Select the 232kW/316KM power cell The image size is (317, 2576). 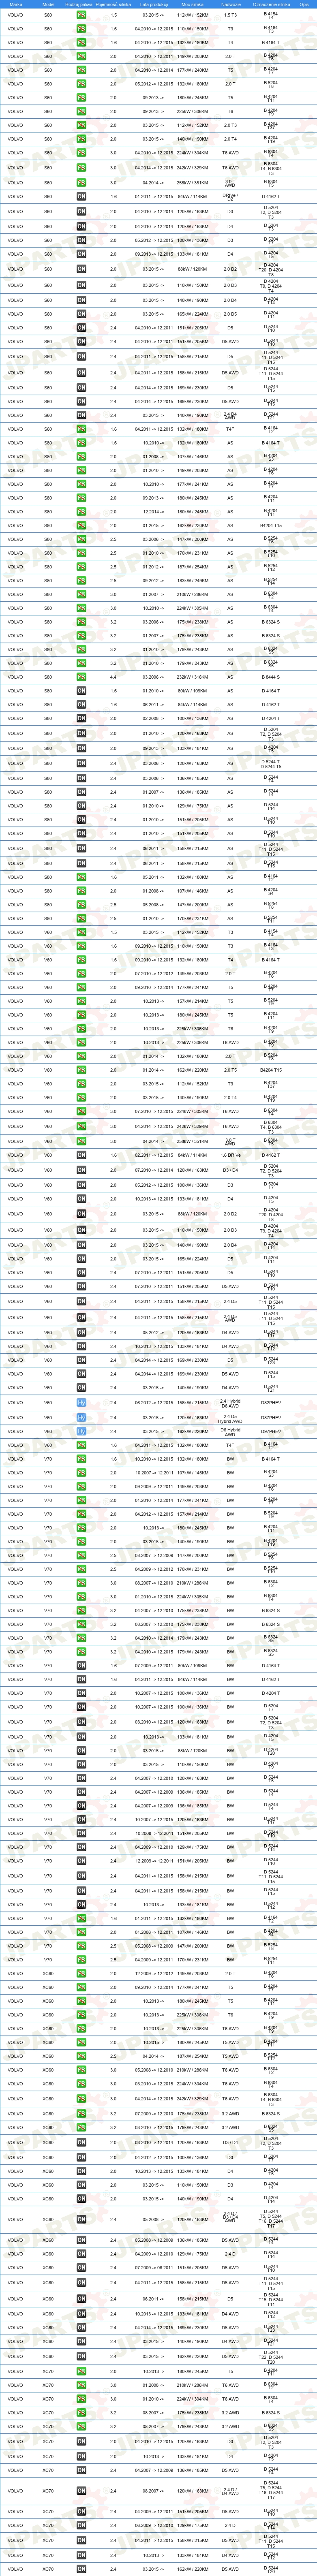point(192,677)
